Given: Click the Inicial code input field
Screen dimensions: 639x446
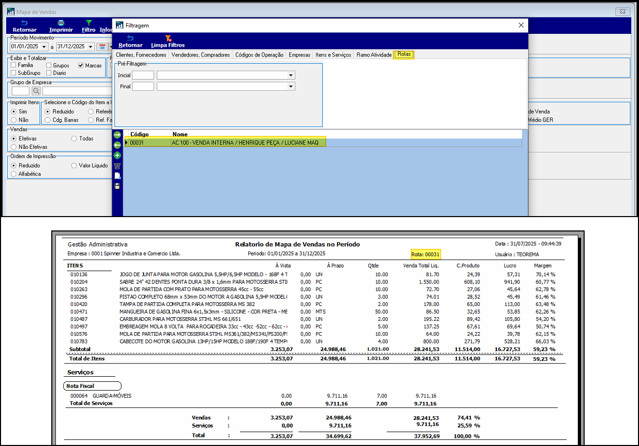Looking at the screenshot, I should [x=143, y=75].
